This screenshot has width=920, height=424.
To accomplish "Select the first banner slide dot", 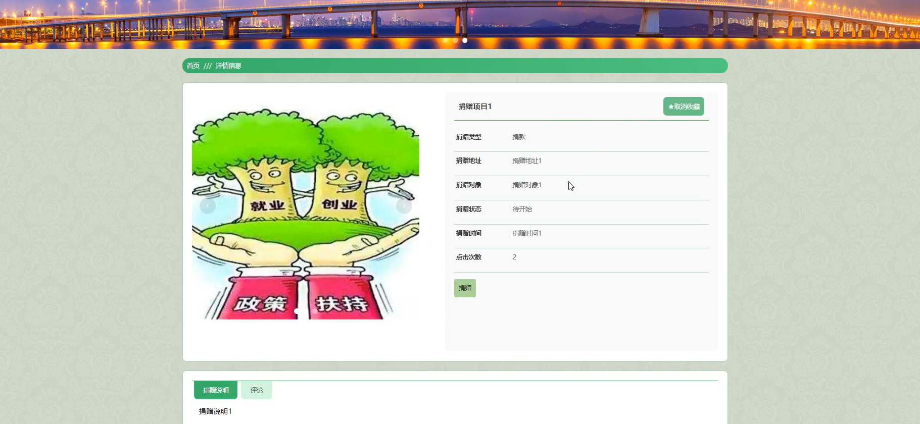I will tap(445, 40).
